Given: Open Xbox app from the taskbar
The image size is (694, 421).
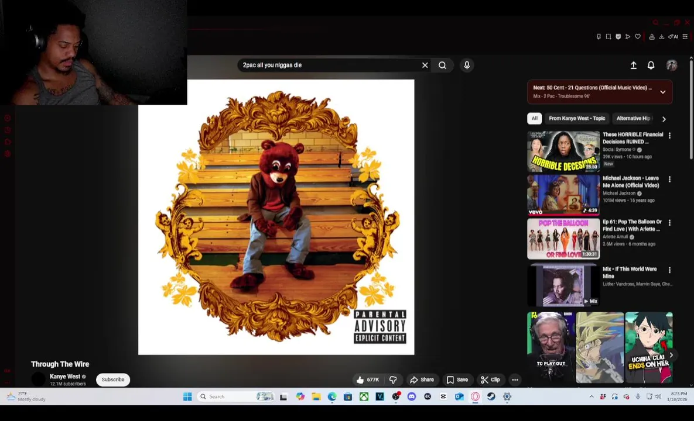Looking at the screenshot, I should coord(364,396).
